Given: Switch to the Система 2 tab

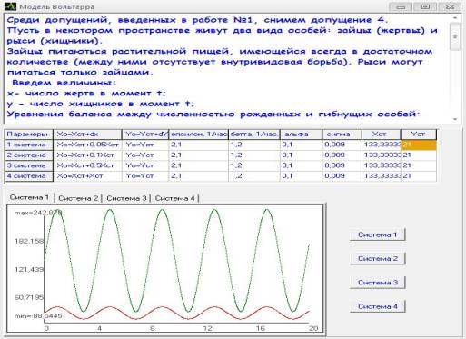Looking at the screenshot, I should coord(78,198).
